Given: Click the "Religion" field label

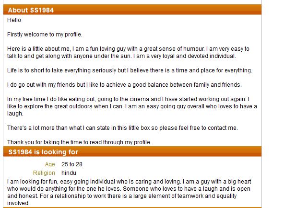Looking at the screenshot, I should pyautogui.click(x=44, y=173).
